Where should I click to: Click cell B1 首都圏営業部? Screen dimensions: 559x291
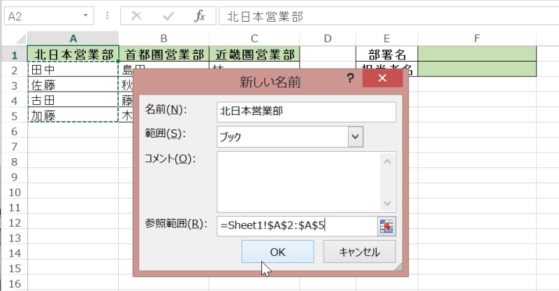click(164, 55)
